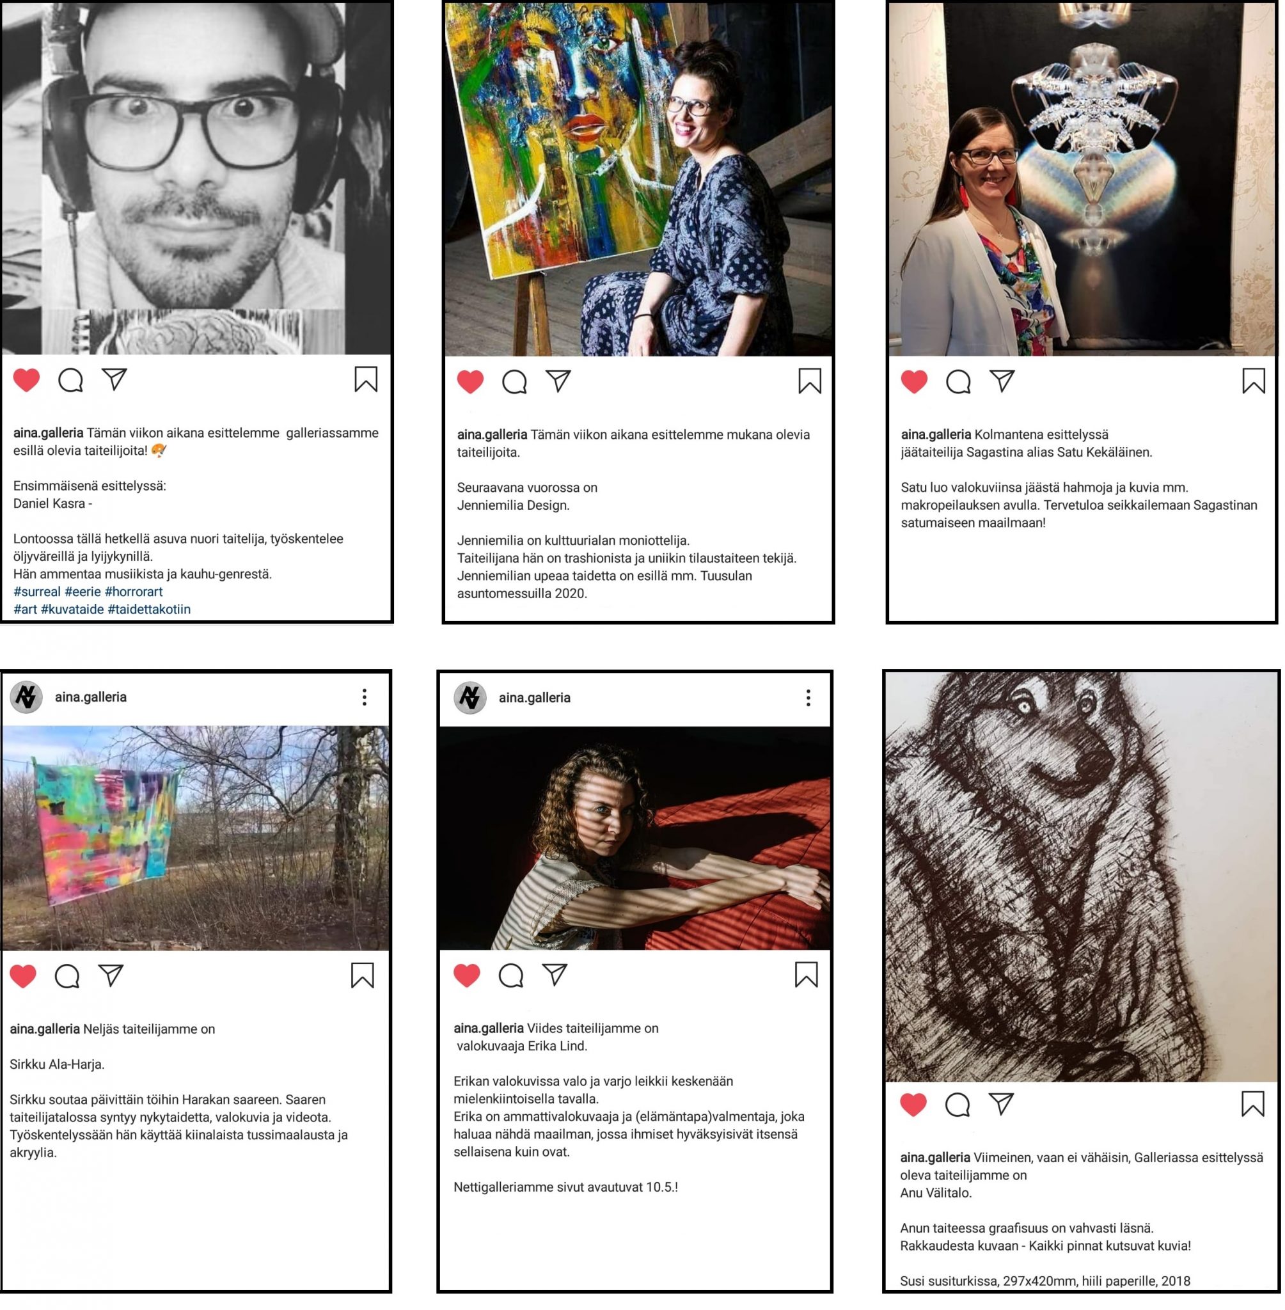Screen dimensions: 1285x1310
Task: Open comments on Jenniemilia Design post
Action: 514,382
